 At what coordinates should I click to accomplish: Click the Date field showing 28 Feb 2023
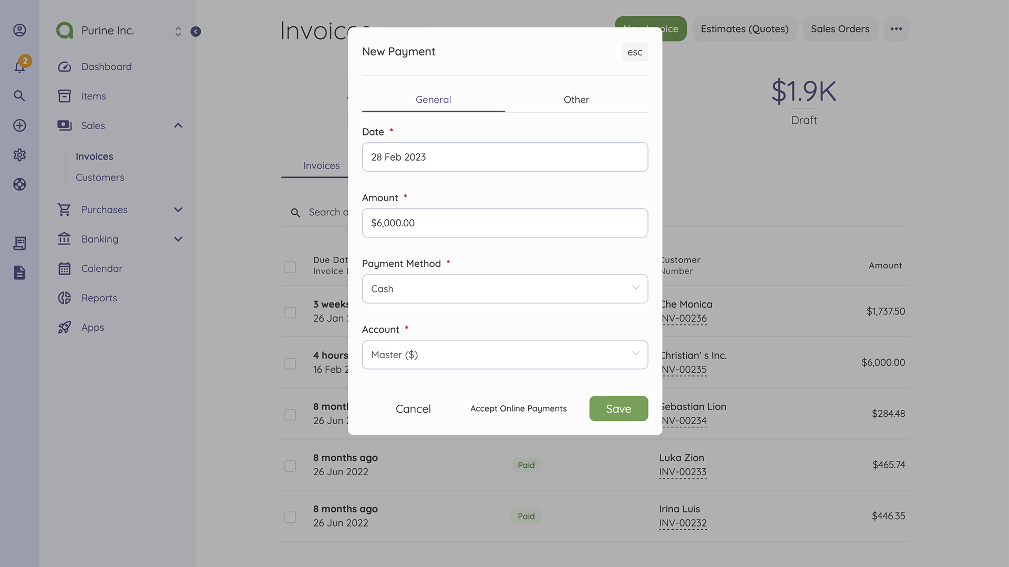504,156
